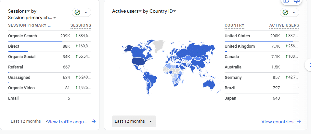Select Organic Search row
Screen dimensions: 311x134
(50, 36)
